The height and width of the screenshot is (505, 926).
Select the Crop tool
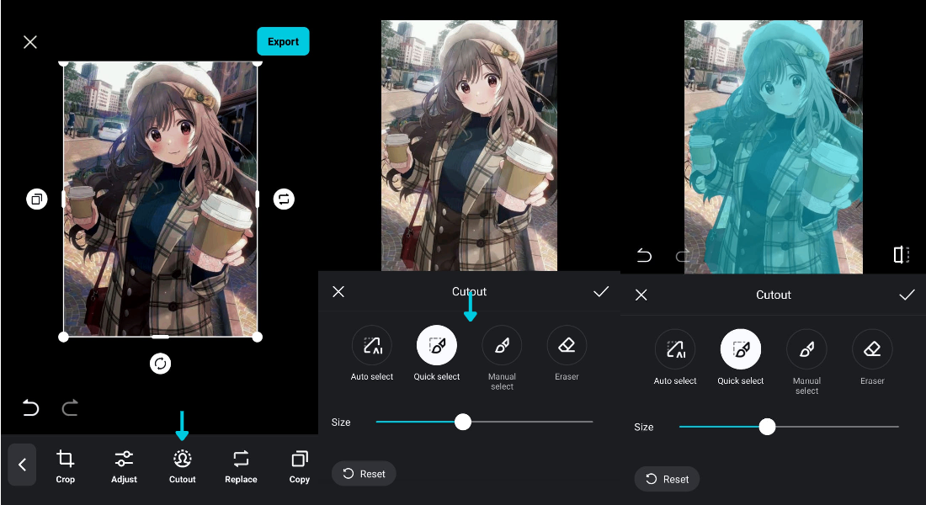65,466
